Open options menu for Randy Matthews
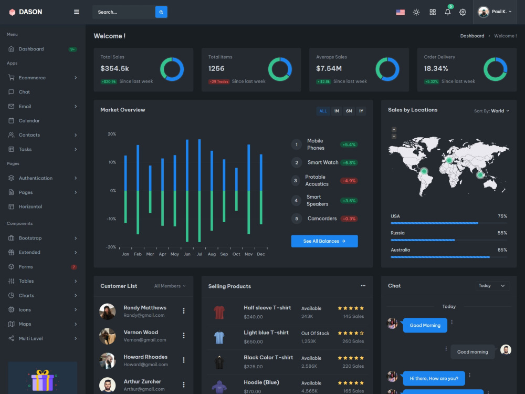The height and width of the screenshot is (394, 525). pos(183,311)
